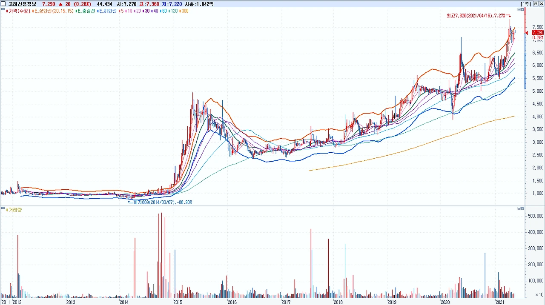The width and height of the screenshot is (545, 305).
Task: Click the ×10 volume scale multiplier
Action: tap(539, 295)
